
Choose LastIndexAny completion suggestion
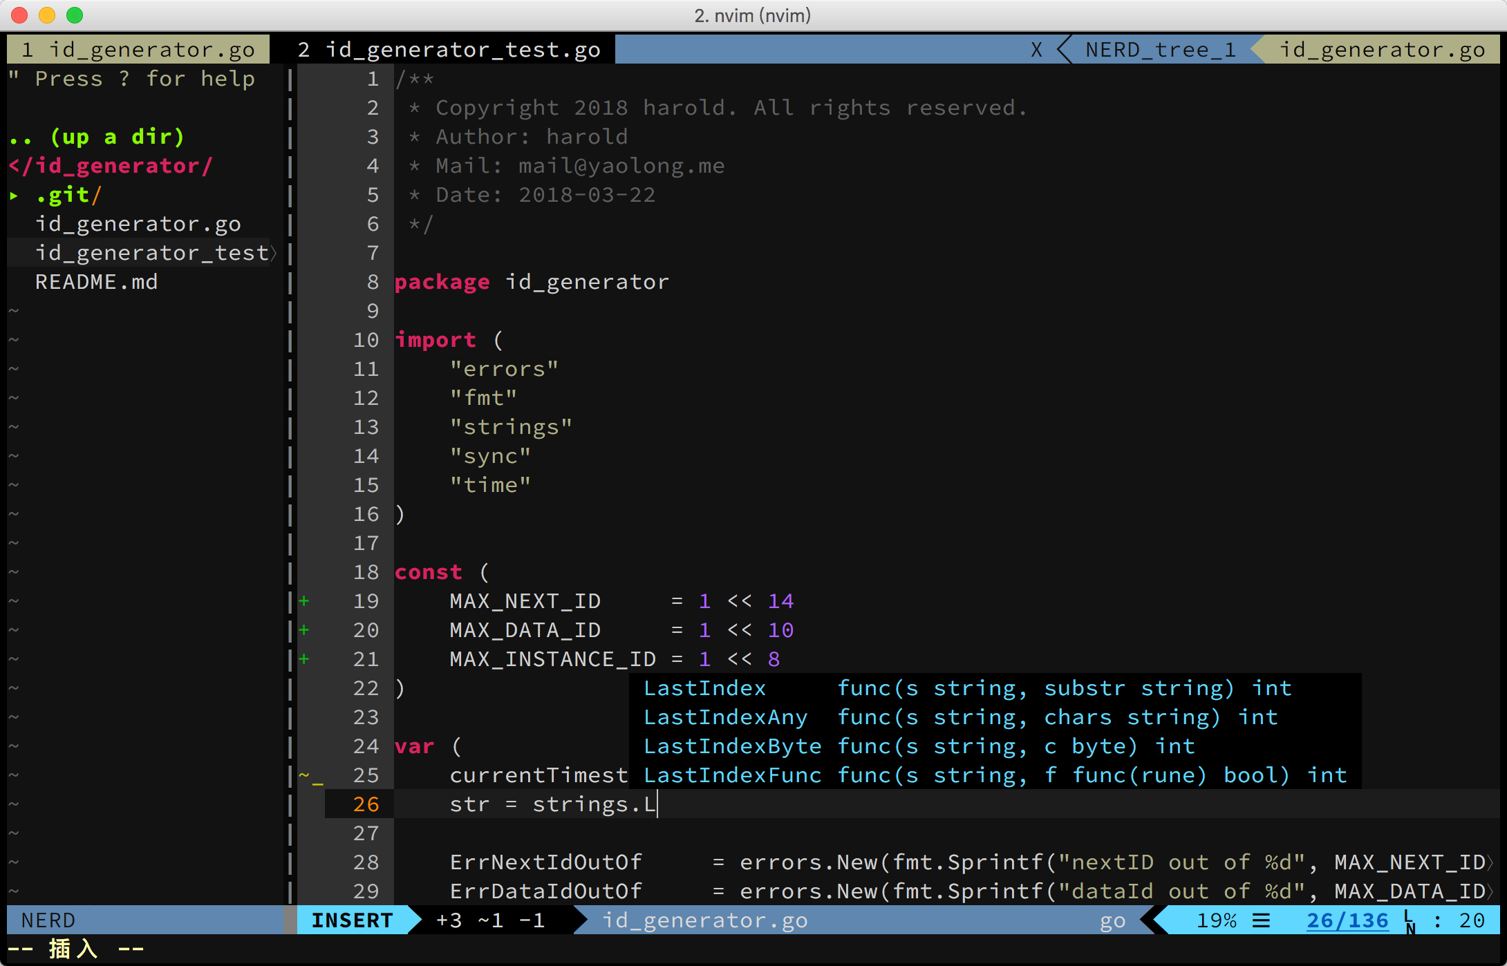725,717
